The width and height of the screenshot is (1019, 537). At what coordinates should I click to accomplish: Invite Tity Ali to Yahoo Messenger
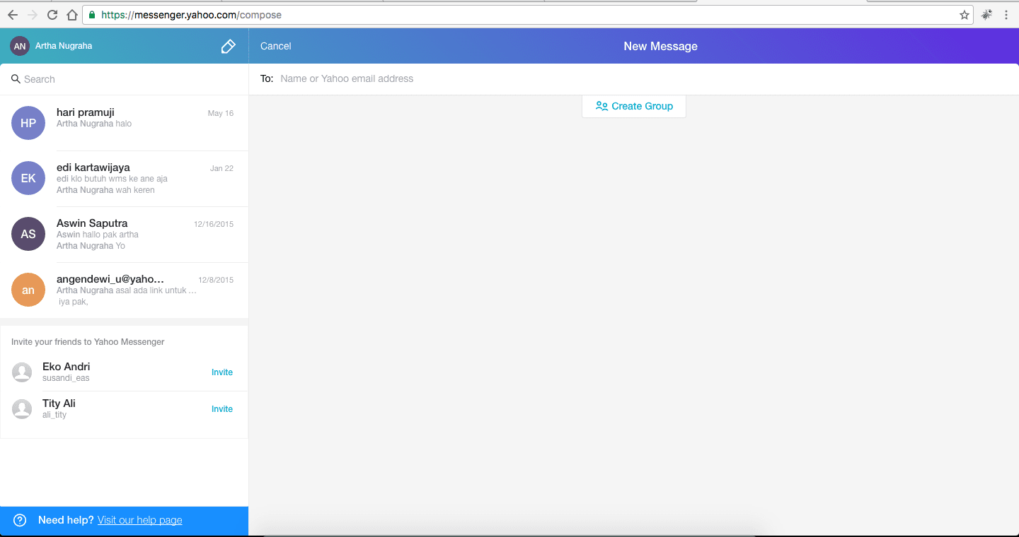tap(221, 409)
